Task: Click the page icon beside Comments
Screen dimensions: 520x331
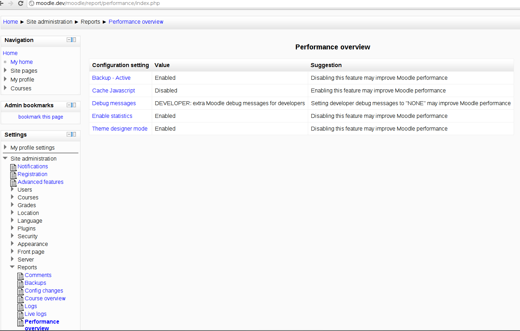Action: 20,276
